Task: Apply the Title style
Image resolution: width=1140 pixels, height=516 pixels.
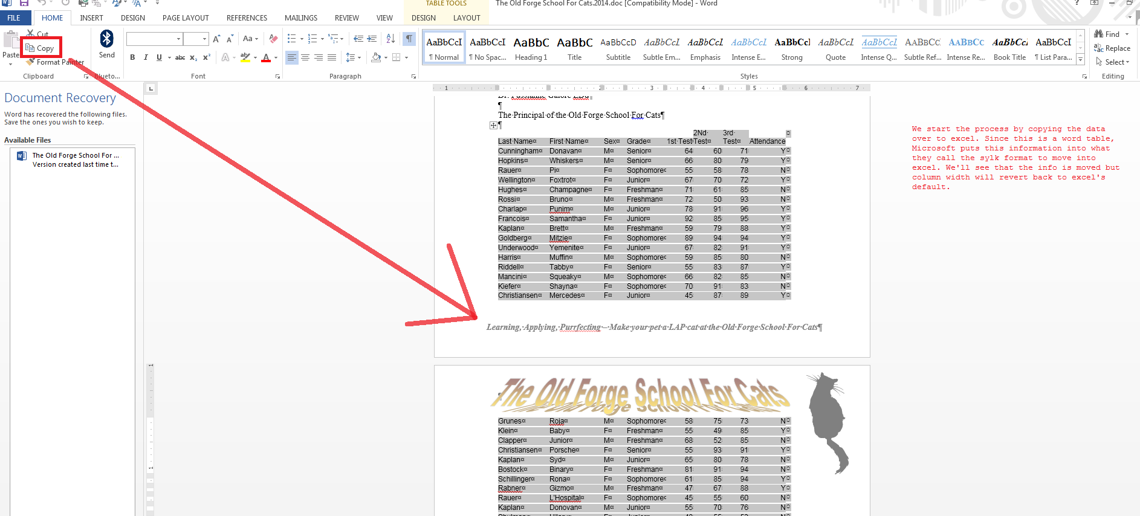Action: click(575, 48)
